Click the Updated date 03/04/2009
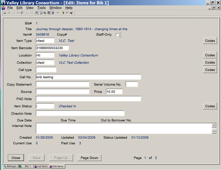The image size is (221, 170). coord(87,138)
